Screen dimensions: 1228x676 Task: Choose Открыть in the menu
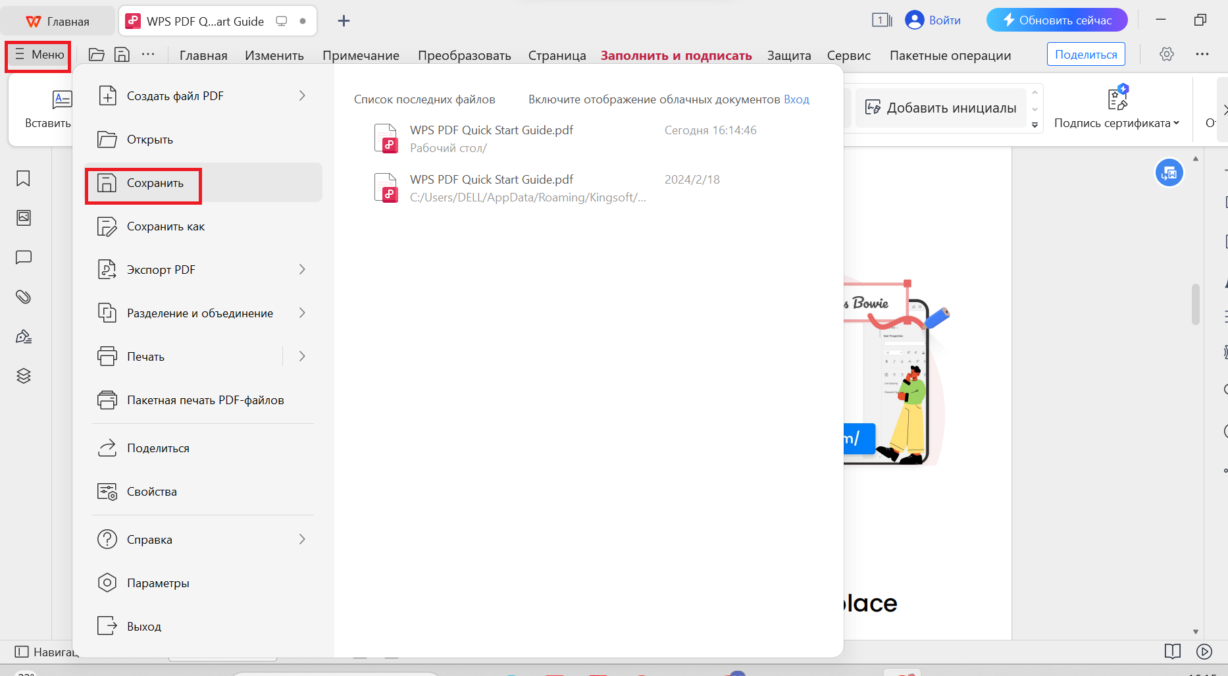click(203, 140)
